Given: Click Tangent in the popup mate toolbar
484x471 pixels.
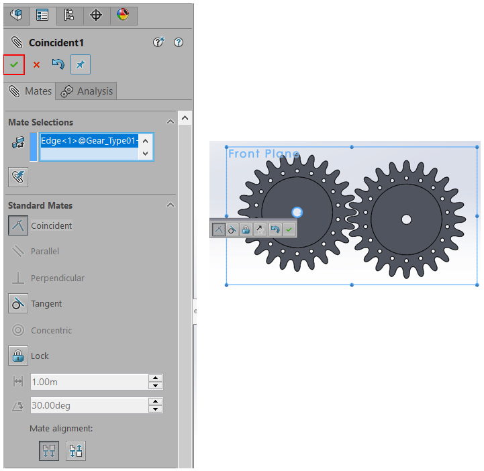Looking at the screenshot, I should tap(232, 229).
